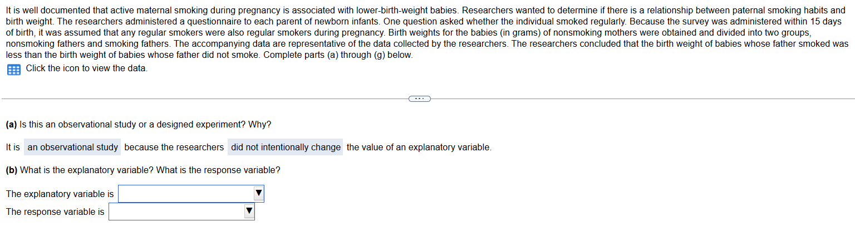Screen dimensions: 855x226
Task: Click the bold (a) part label
Action: coord(11,124)
